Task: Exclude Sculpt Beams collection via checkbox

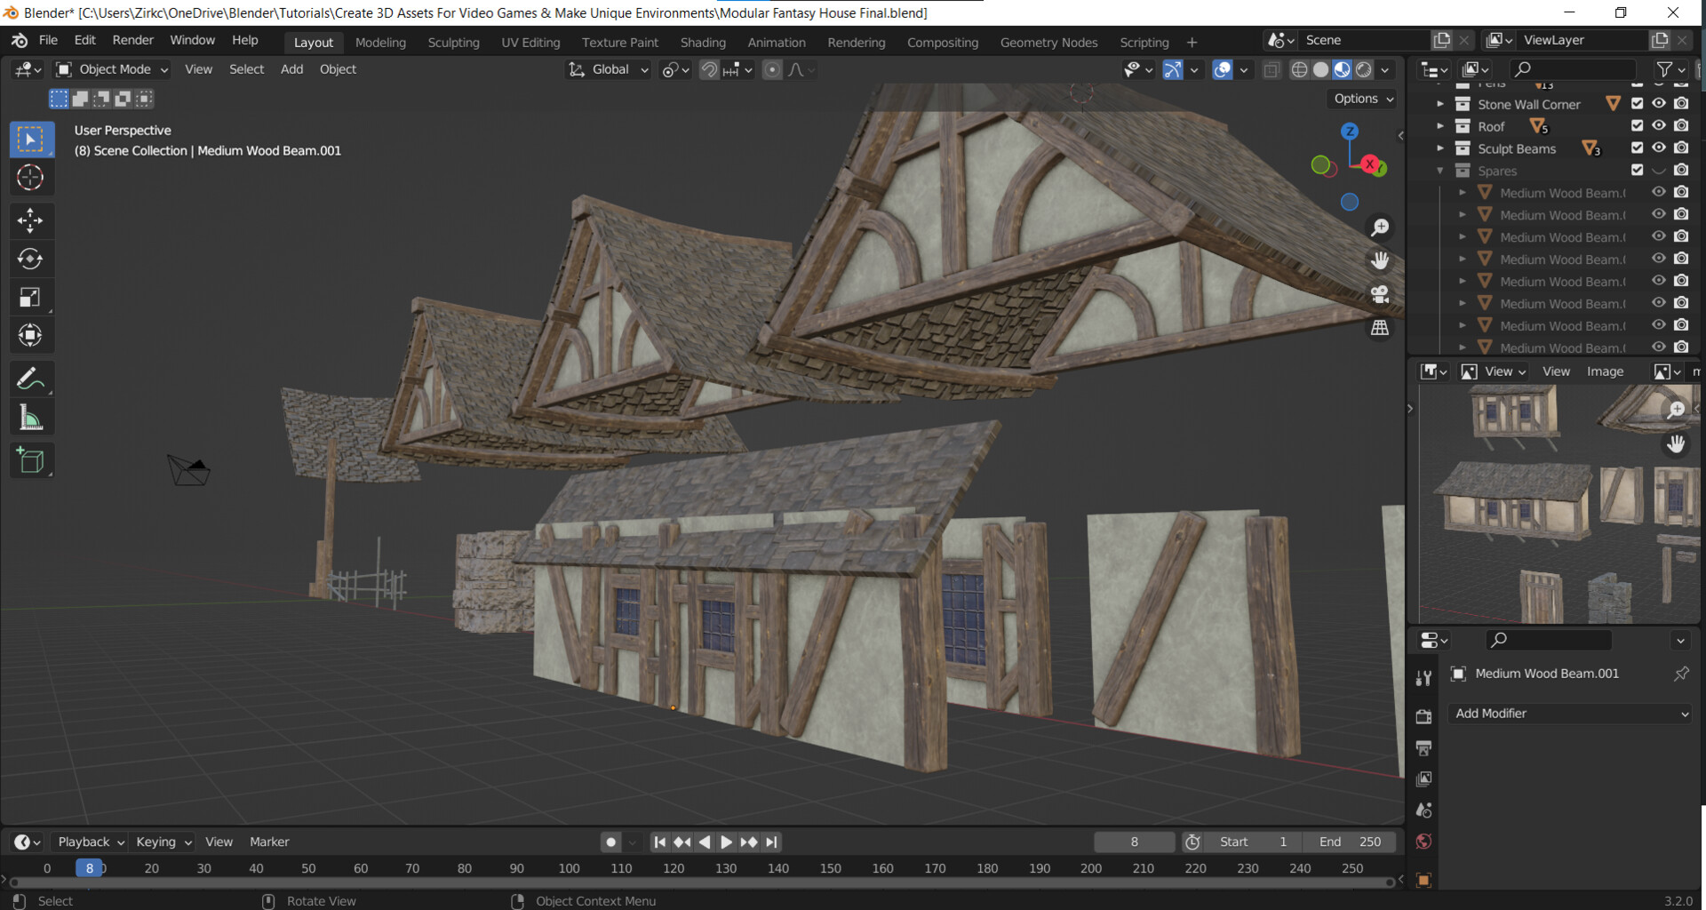Action: (x=1637, y=148)
